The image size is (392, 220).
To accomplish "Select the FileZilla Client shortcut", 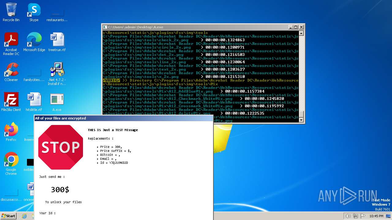I will pyautogui.click(x=11, y=102).
